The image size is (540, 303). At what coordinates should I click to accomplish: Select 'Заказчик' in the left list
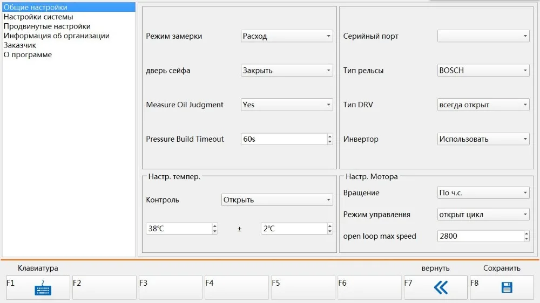pyautogui.click(x=69, y=45)
